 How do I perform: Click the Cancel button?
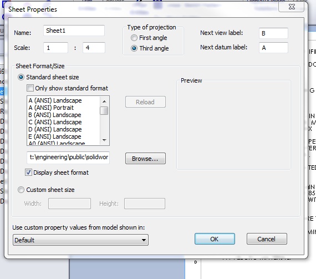point(267,239)
